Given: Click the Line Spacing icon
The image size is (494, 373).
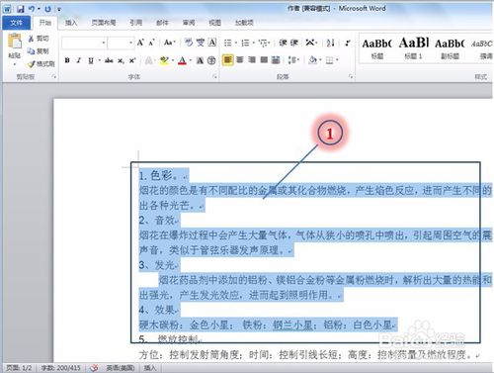Looking at the screenshot, I should (x=292, y=60).
